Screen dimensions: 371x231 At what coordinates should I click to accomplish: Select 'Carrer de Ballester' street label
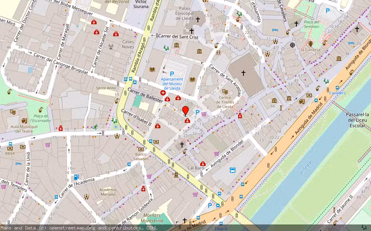(x=145, y=95)
